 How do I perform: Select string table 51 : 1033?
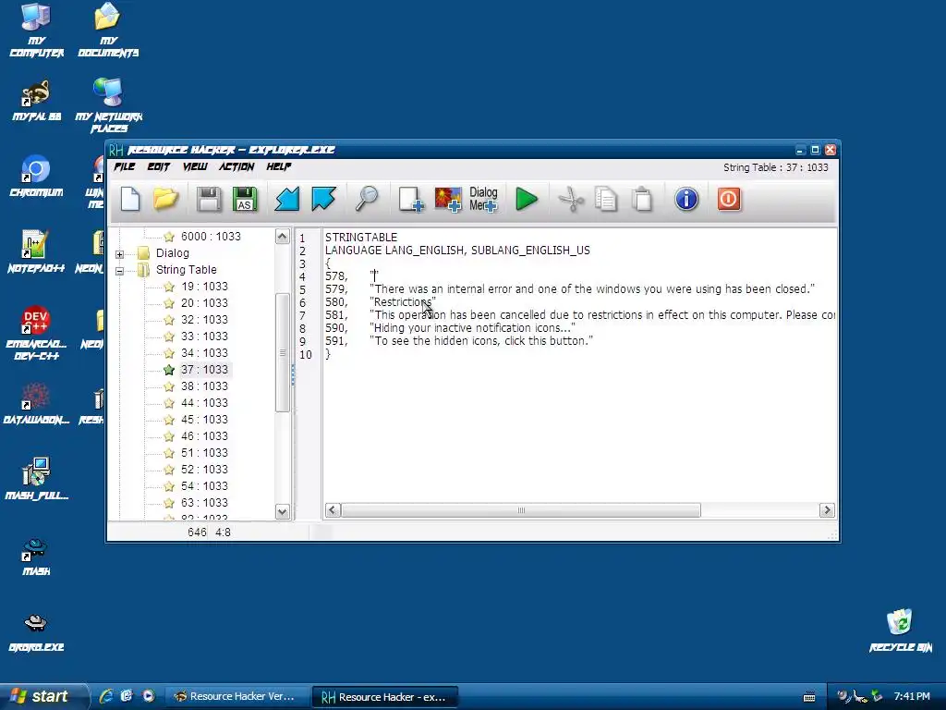(204, 453)
